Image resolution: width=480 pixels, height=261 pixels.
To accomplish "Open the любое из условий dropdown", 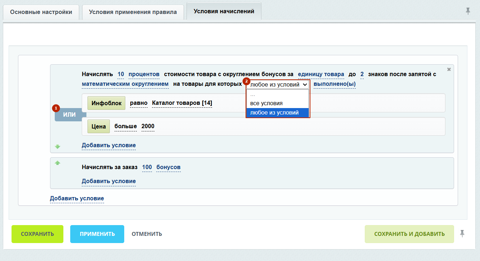I will click(278, 84).
